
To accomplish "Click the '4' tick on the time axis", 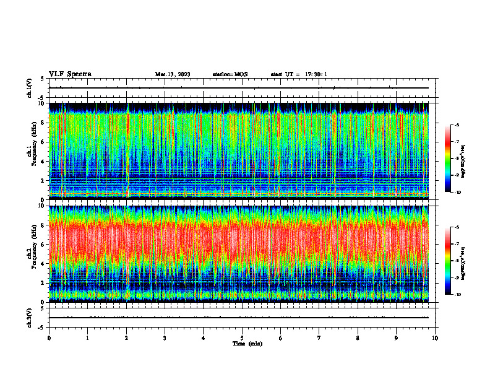I will (x=204, y=338).
